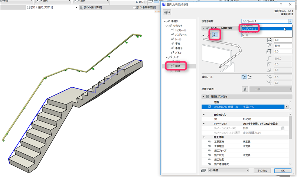Click the OK button
297x177 pixels.
click(283, 171)
